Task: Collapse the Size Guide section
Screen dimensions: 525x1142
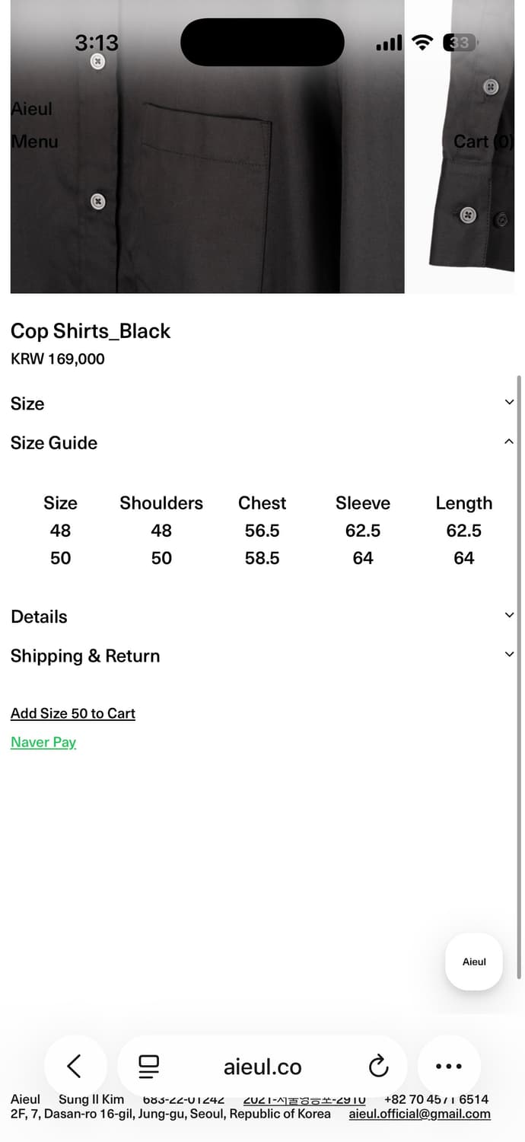Action: [x=509, y=442]
